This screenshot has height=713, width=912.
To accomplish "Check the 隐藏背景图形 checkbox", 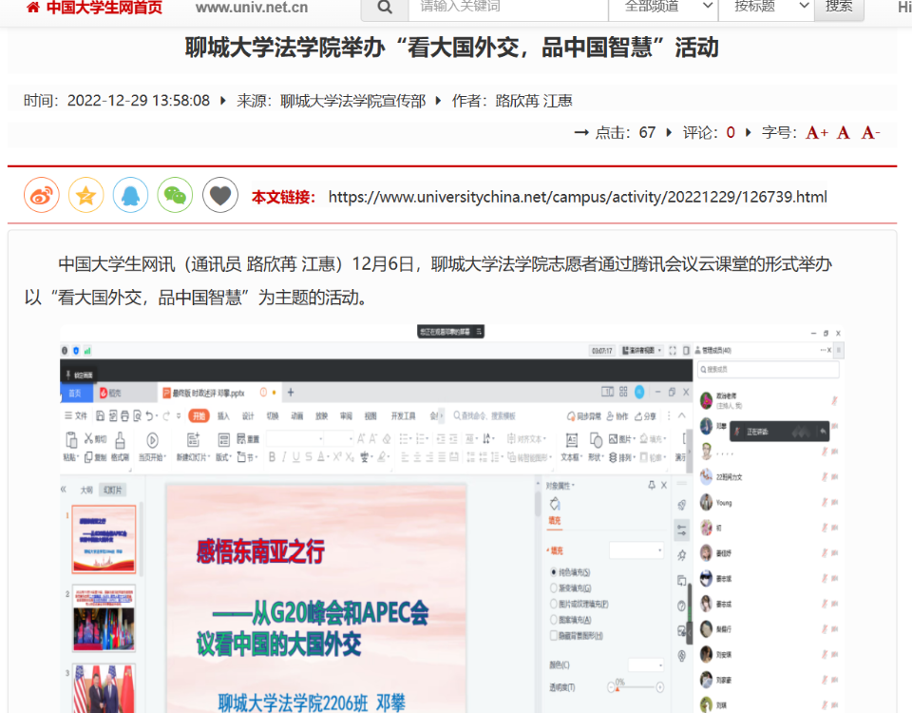I will pos(555,635).
